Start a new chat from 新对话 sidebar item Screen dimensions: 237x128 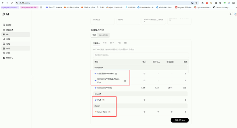pos(16,25)
